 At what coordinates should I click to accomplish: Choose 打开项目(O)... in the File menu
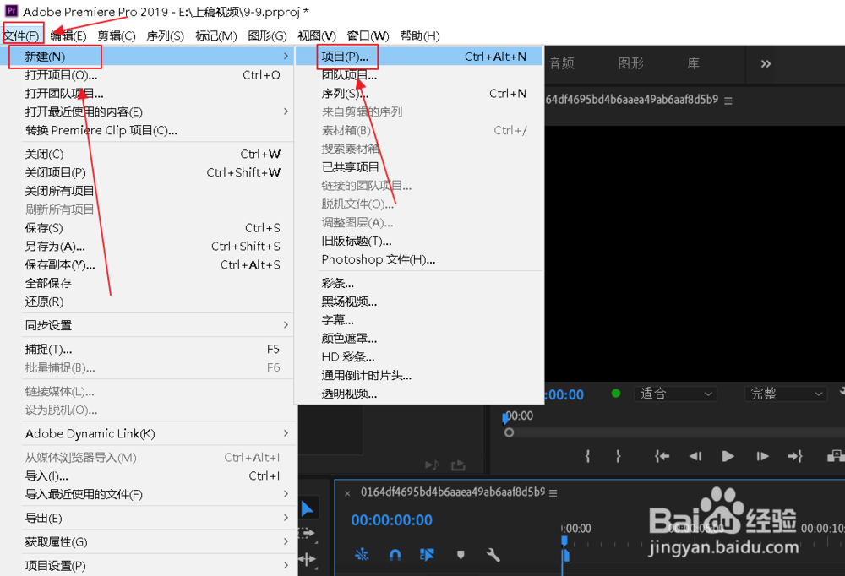coord(147,75)
